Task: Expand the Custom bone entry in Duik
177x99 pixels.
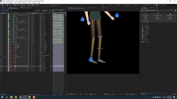Action: (x=141, y=40)
